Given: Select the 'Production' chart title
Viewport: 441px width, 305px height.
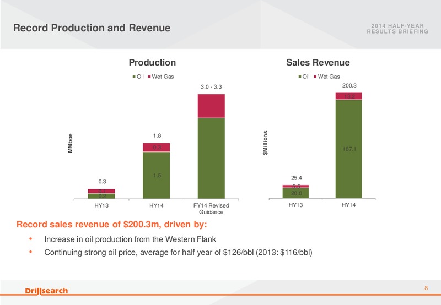Looking at the screenshot, I should tap(152, 62).
